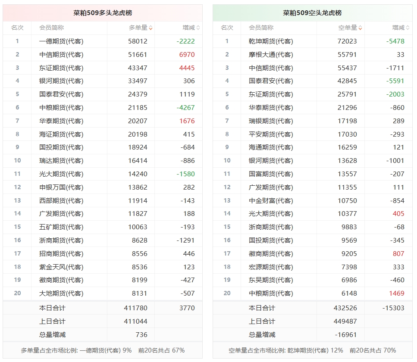Select 中信期货(代客) row with 51661
This screenshot has width=417, height=362.
pos(103,54)
